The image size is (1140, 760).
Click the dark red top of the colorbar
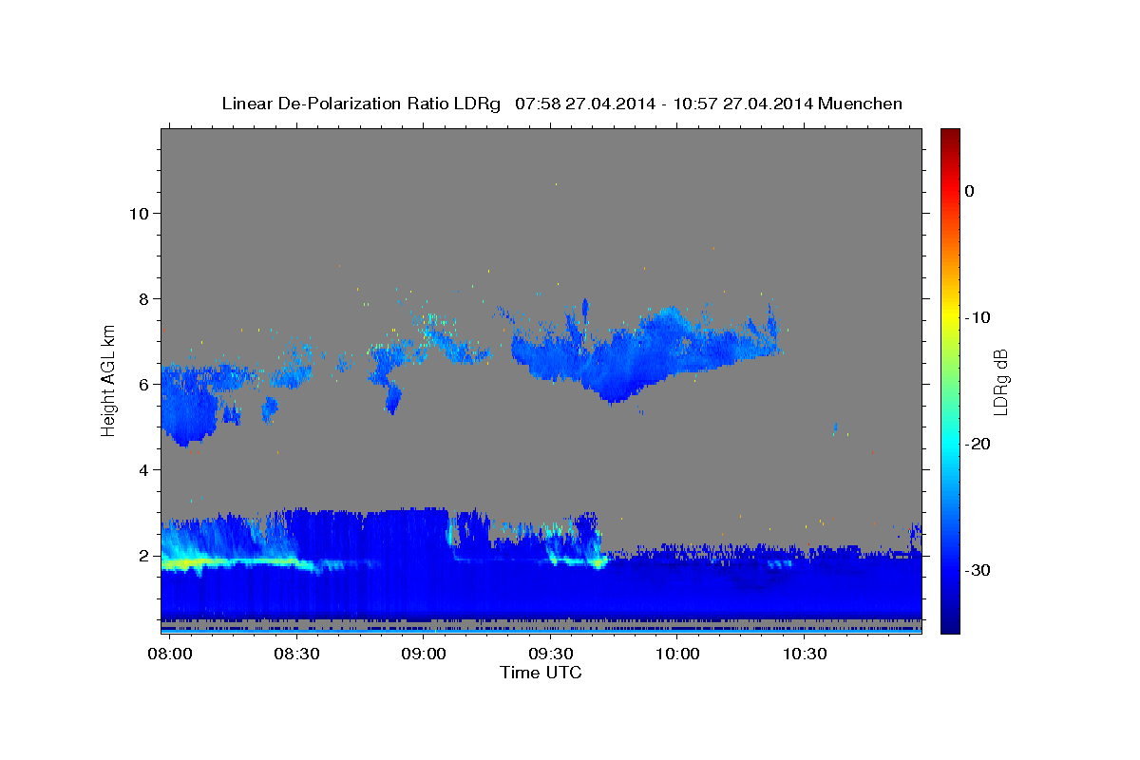950,135
